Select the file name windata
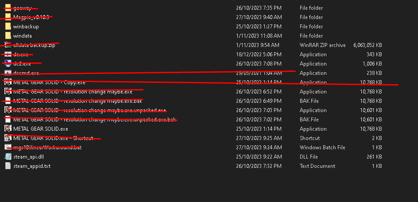The height and width of the screenshot is (202, 418). [23, 36]
